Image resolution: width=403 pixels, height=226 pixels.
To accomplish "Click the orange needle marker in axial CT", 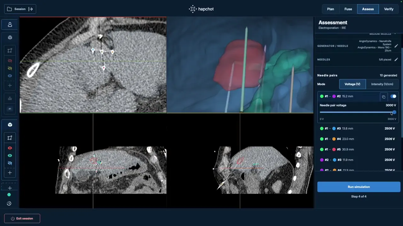I will [x=112, y=52].
